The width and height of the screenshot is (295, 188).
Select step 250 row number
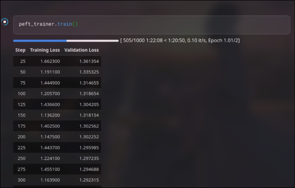pyautogui.click(x=22, y=158)
